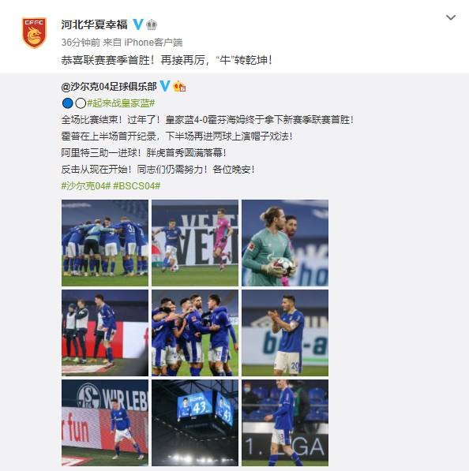This screenshot has width=469, height=471.
Task: Open the #BSCS04# hashtag
Action: click(137, 185)
